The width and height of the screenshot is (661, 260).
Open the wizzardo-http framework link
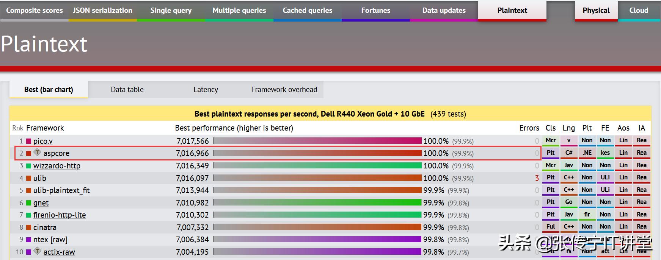(57, 166)
